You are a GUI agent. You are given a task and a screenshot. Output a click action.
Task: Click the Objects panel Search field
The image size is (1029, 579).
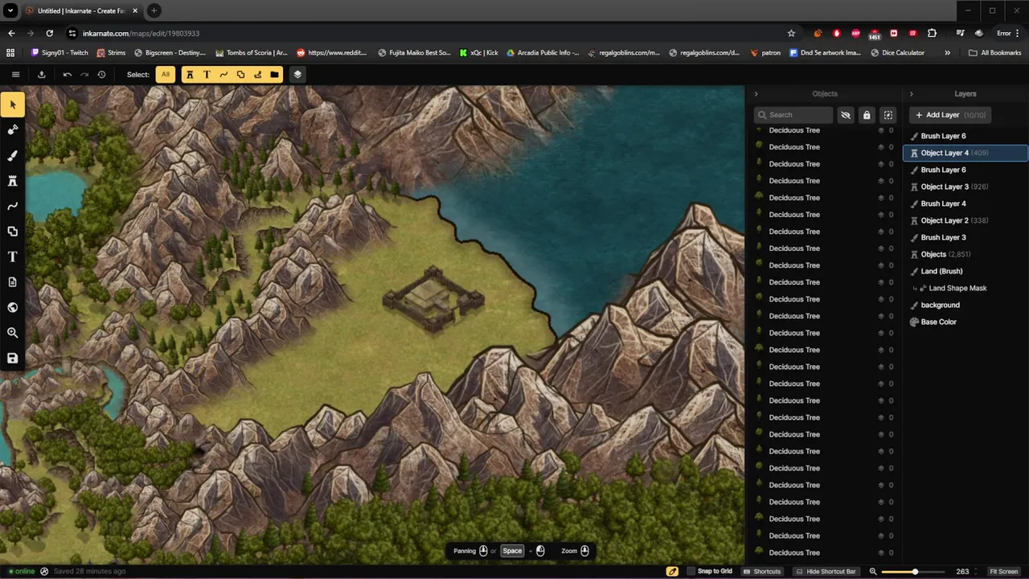793,115
